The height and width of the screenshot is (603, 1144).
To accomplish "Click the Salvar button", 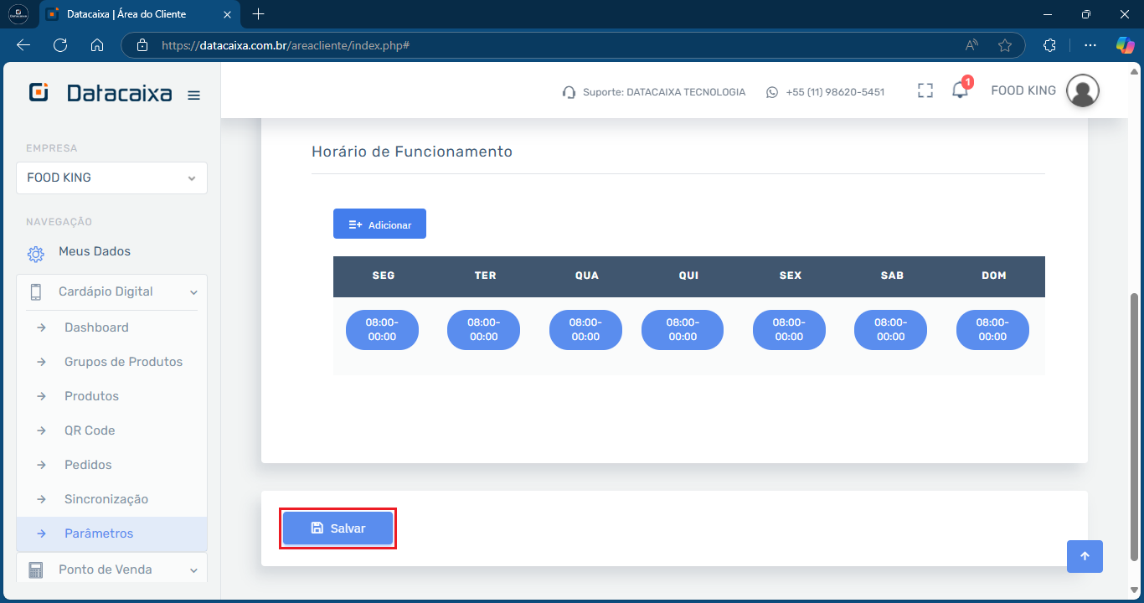I will [x=338, y=528].
